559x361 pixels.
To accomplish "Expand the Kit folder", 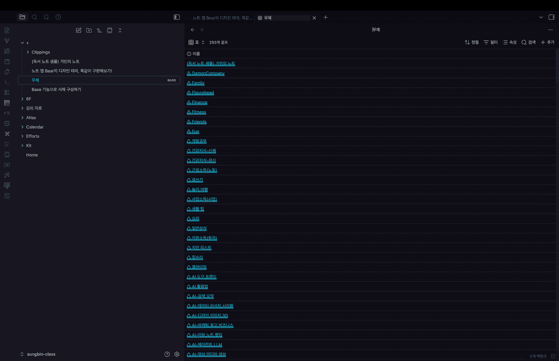I will (22, 146).
